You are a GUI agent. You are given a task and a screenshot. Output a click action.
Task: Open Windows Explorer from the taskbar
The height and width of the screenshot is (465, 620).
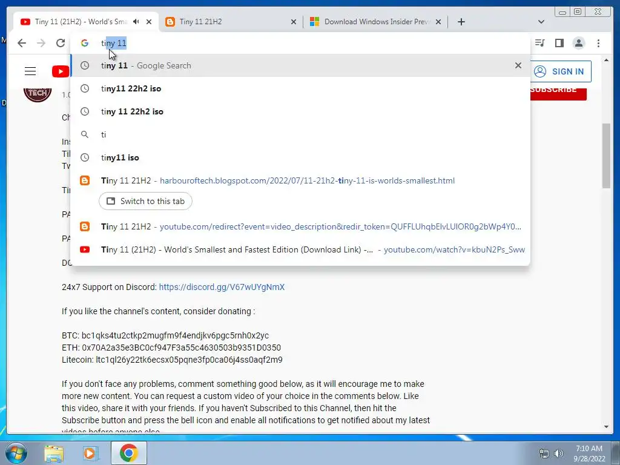[54, 453]
